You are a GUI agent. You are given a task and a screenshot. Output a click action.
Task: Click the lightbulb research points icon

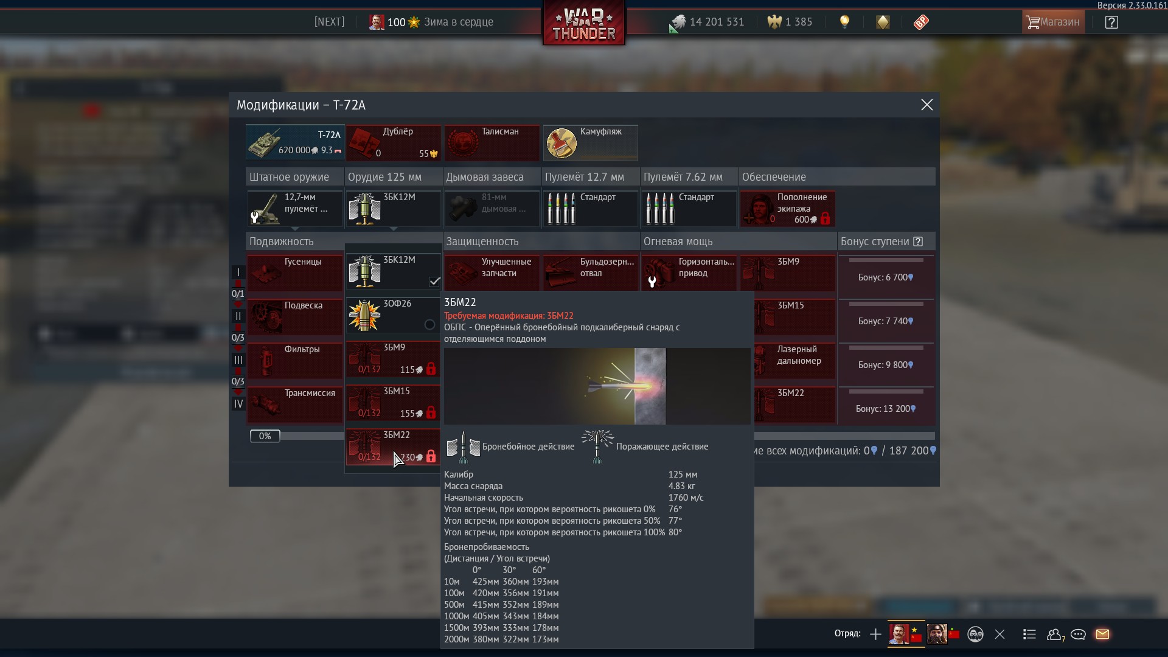click(844, 23)
